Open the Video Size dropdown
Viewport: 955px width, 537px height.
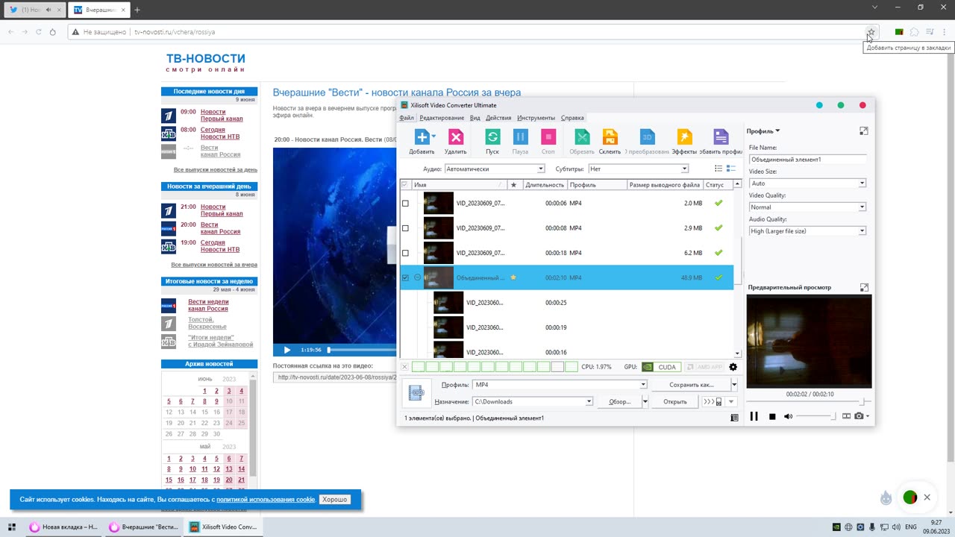coord(807,183)
